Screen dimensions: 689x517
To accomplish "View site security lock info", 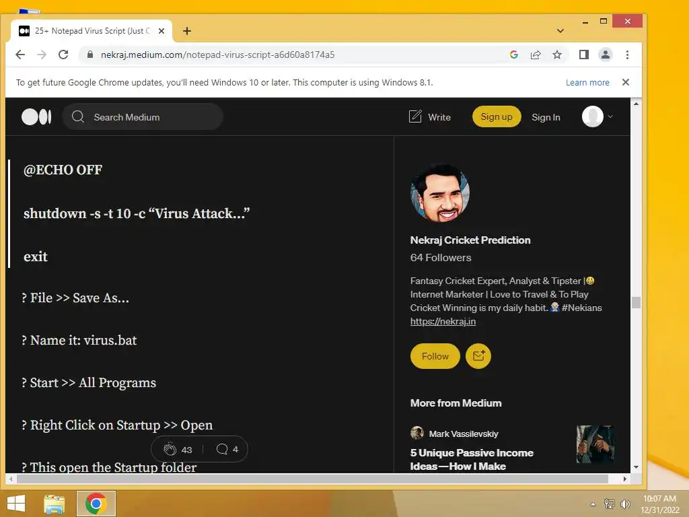I will [x=90, y=55].
